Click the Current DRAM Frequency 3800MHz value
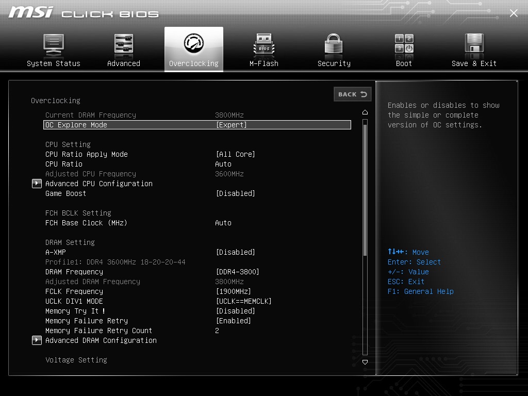The image size is (528, 396). click(229, 115)
